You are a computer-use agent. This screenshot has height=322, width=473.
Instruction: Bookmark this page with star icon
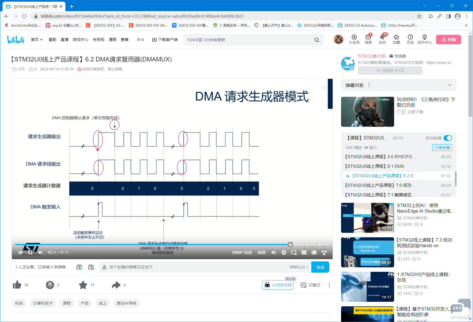(x=419, y=16)
